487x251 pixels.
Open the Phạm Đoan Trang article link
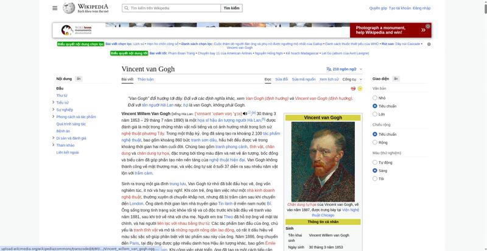coord(181,54)
